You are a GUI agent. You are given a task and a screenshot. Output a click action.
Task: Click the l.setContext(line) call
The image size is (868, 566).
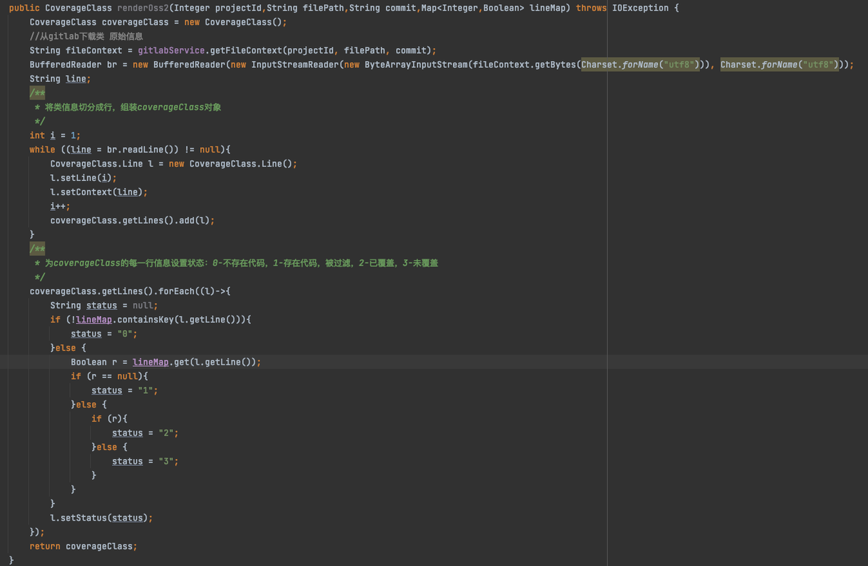tap(98, 192)
